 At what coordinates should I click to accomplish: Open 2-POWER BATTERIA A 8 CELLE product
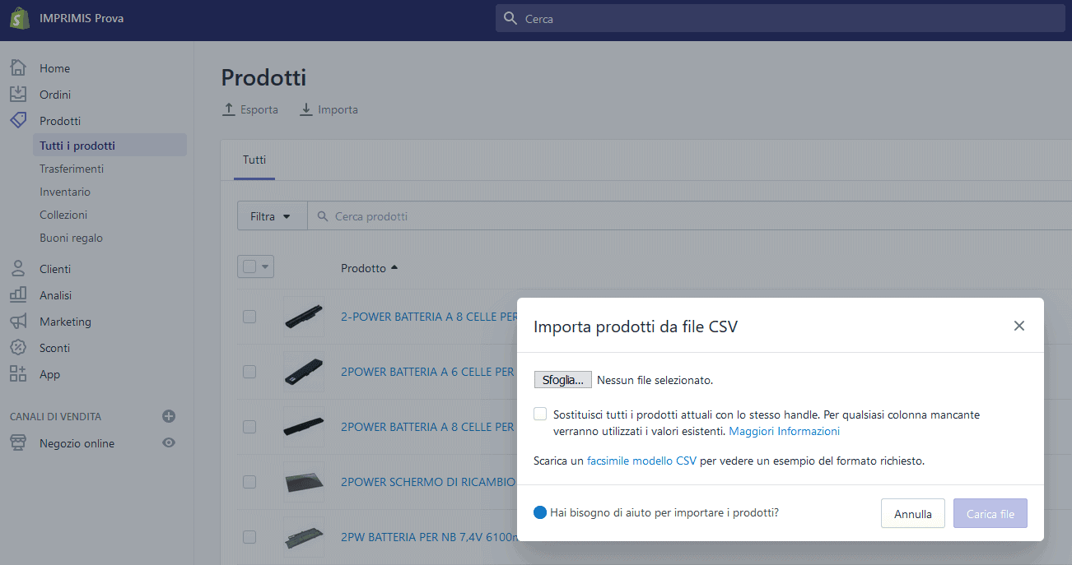428,317
